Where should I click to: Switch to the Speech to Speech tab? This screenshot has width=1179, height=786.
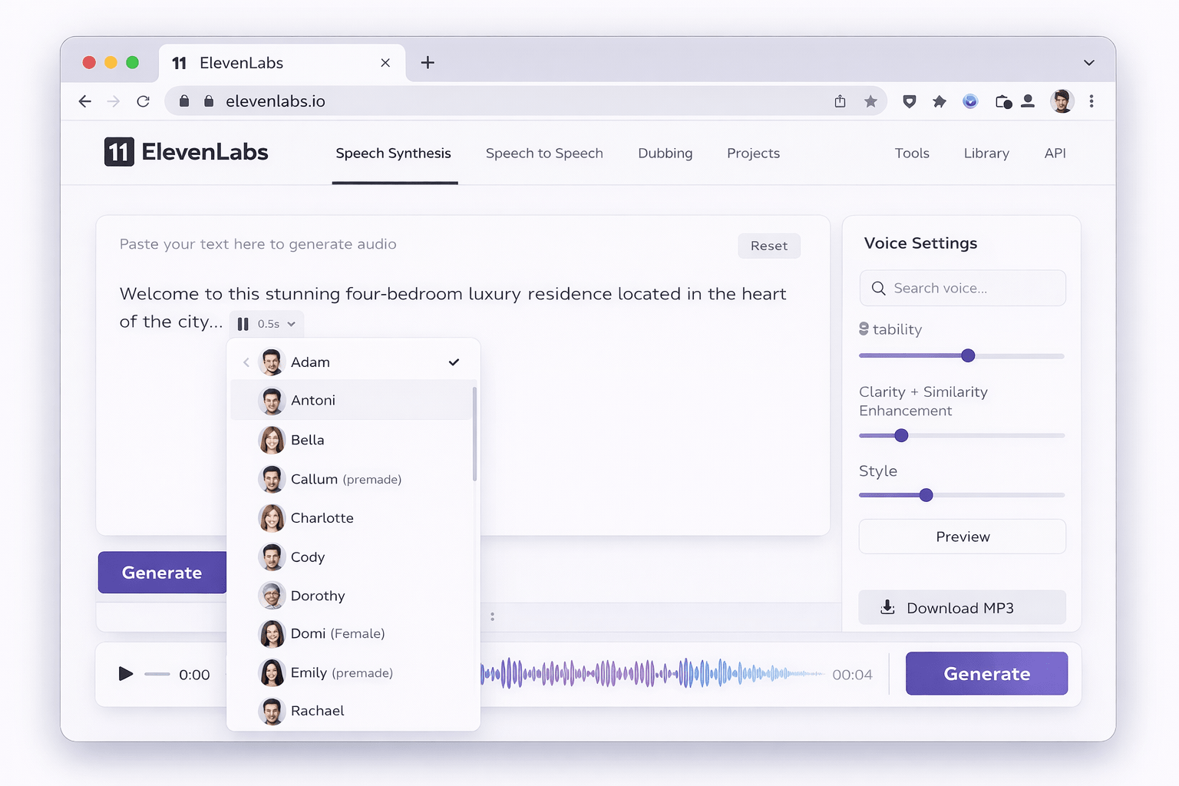tap(544, 153)
